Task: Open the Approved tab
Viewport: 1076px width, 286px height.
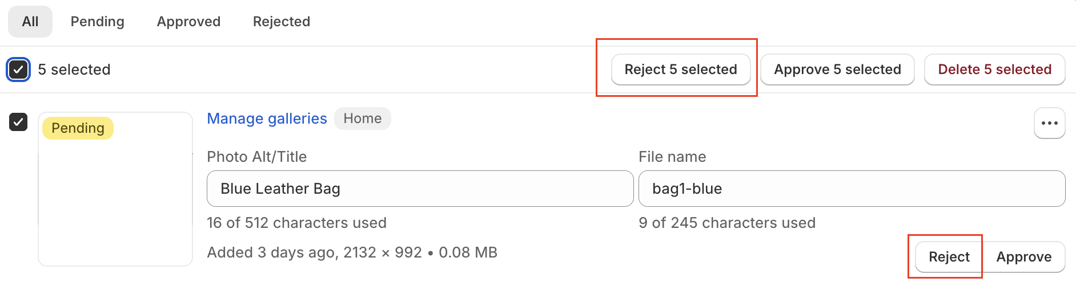Action: click(188, 22)
